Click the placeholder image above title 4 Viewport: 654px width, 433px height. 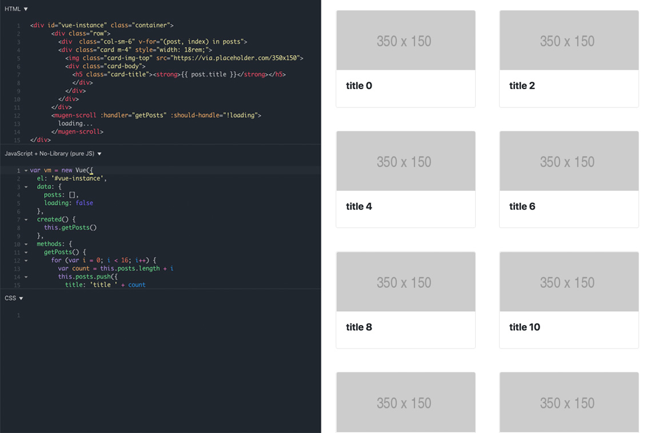click(405, 161)
